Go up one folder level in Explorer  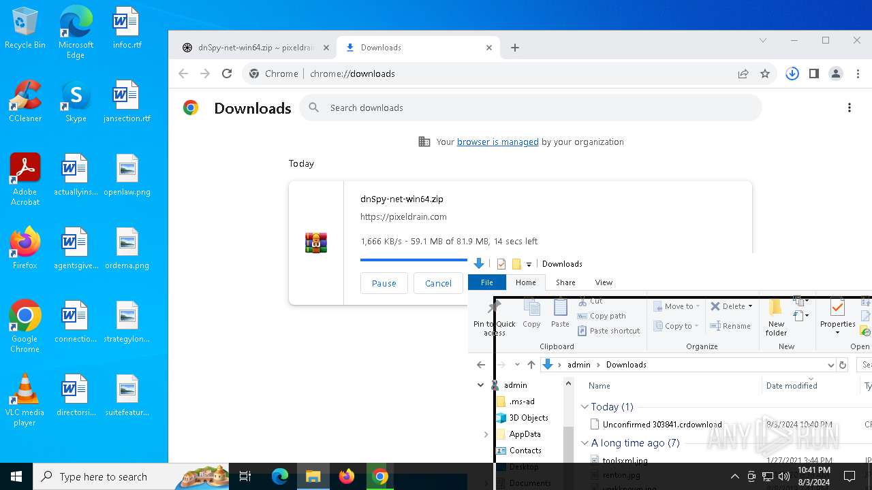[531, 365]
